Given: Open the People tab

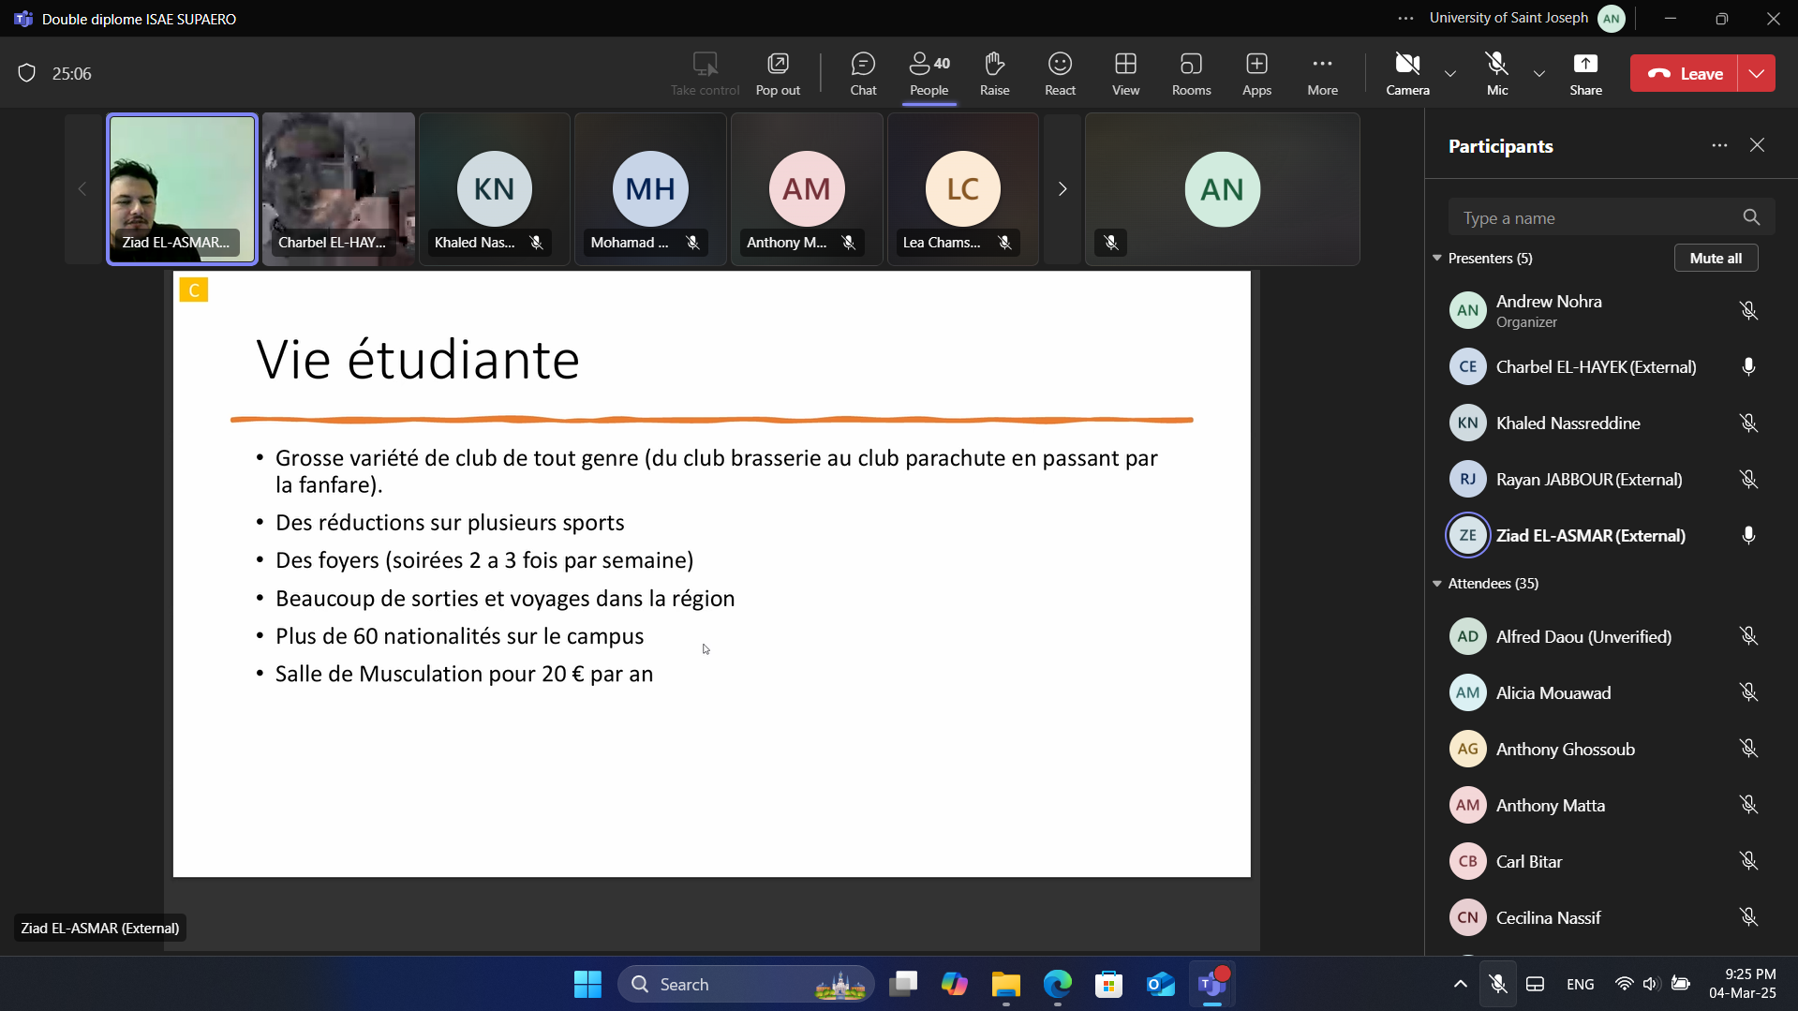Looking at the screenshot, I should point(929,73).
